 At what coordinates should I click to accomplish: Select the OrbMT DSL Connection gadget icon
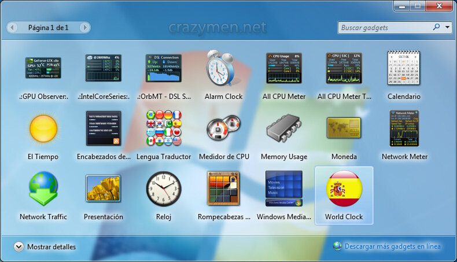coord(164,68)
